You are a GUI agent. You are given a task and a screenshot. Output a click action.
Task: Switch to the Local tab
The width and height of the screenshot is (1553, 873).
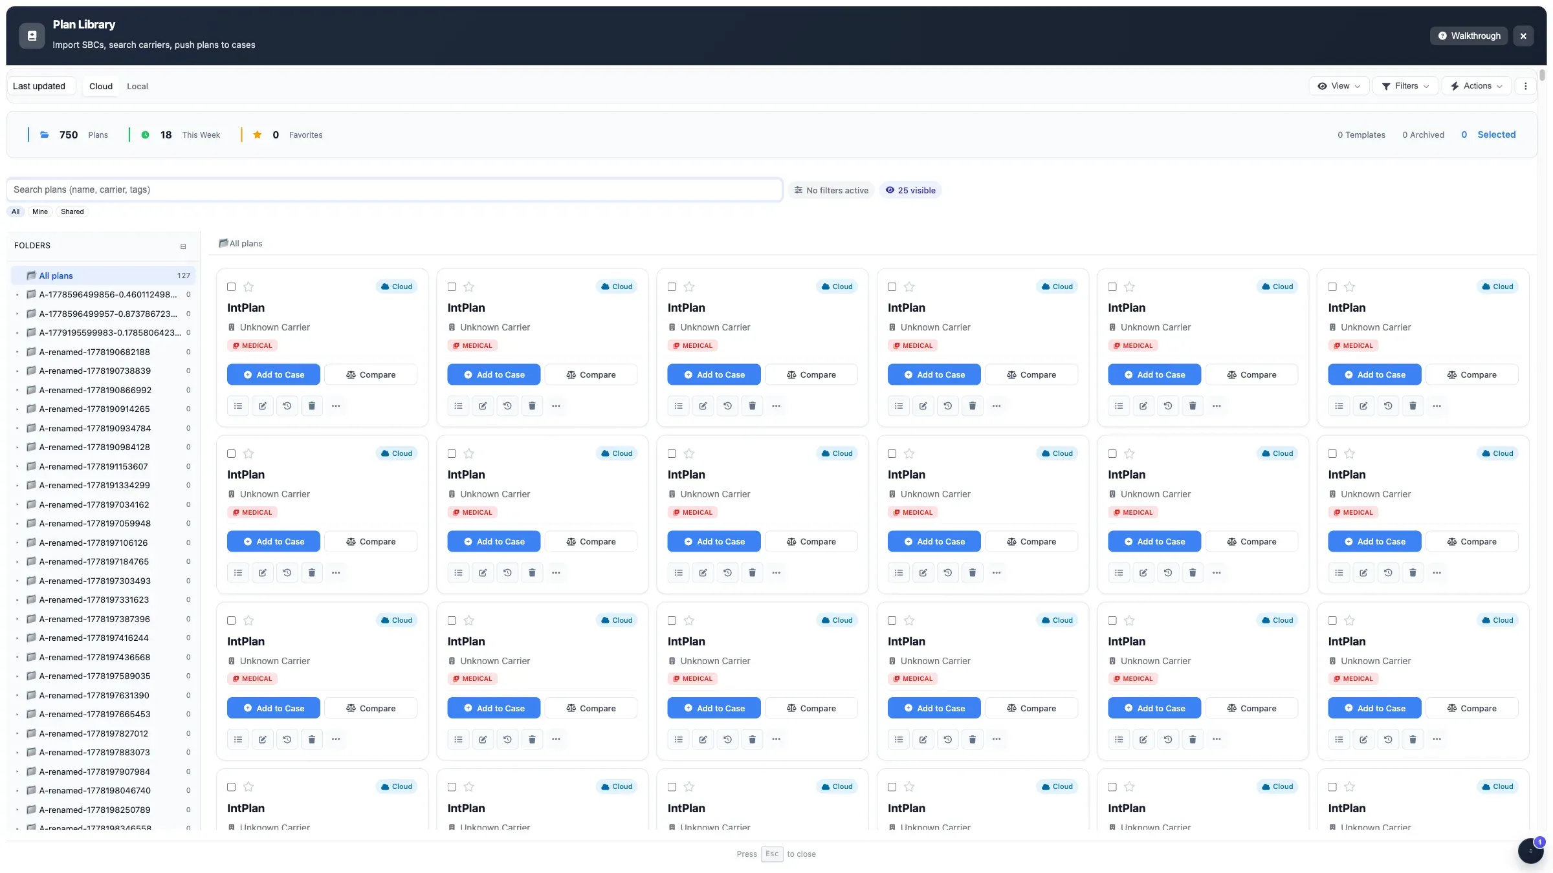click(137, 86)
